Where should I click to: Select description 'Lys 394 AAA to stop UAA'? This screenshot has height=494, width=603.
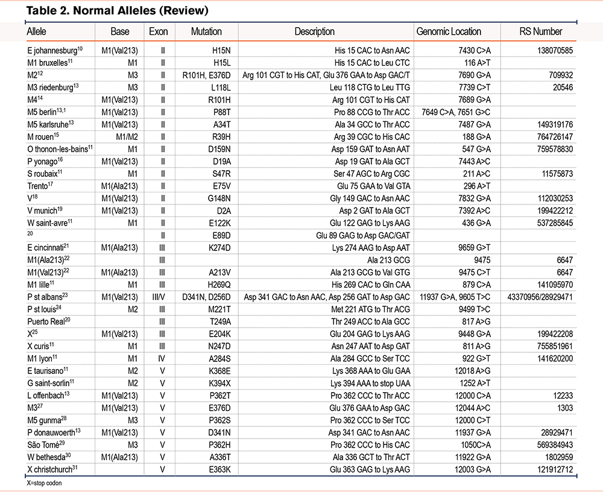tap(370, 383)
